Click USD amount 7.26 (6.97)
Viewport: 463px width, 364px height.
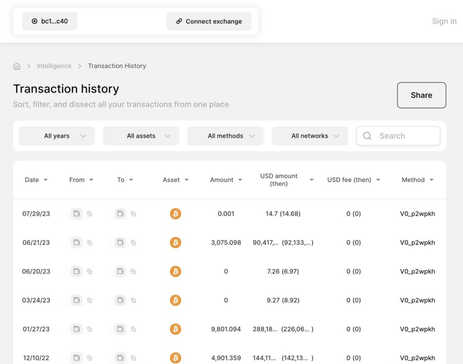pyautogui.click(x=283, y=271)
